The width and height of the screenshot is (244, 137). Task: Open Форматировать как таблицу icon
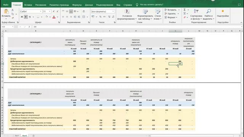click(145, 12)
